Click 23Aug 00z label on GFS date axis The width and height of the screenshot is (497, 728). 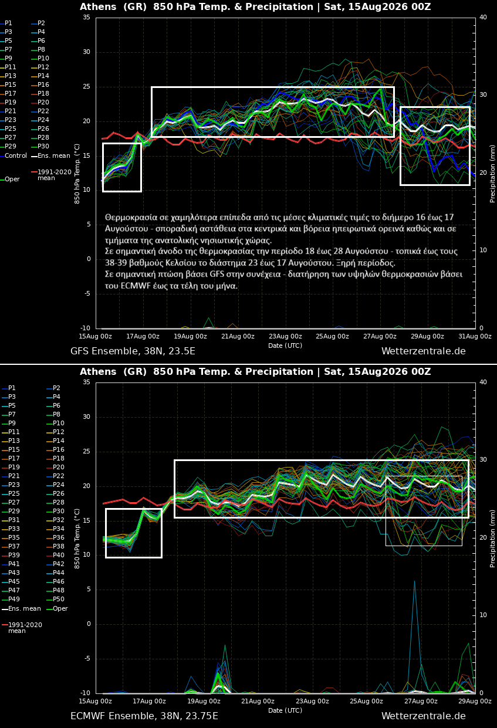[x=285, y=336]
